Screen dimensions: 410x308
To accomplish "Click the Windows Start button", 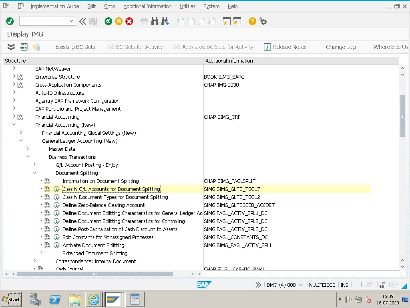I will point(11,299).
